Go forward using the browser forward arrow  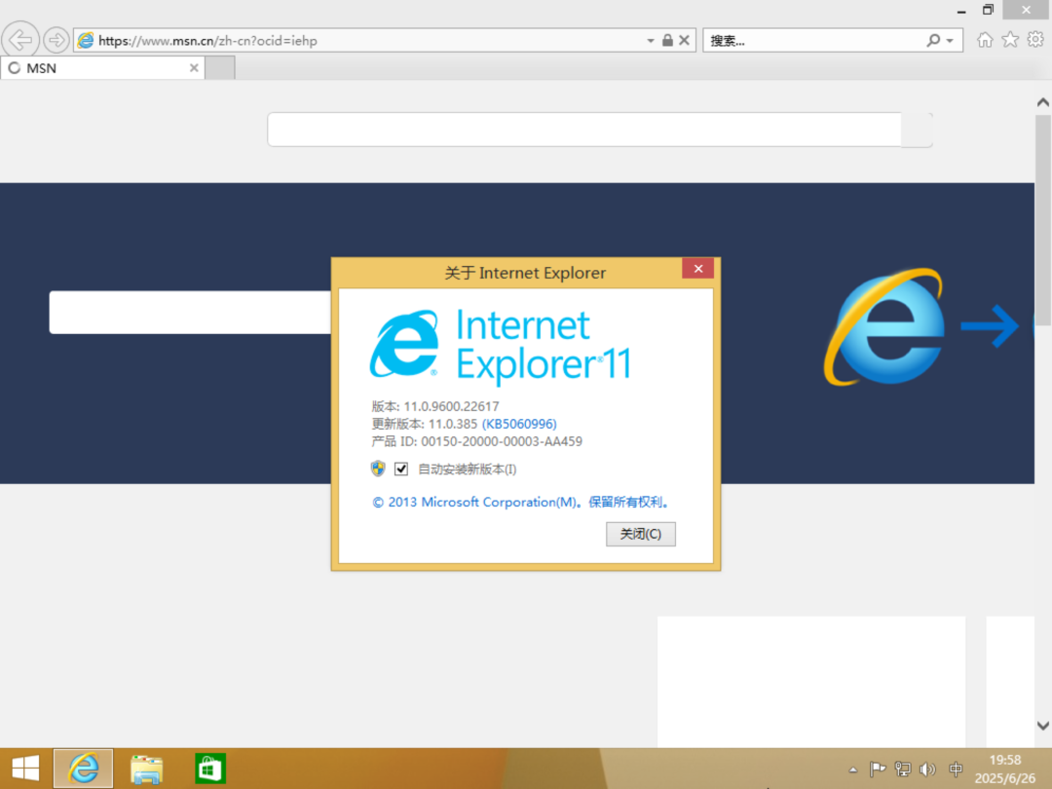[56, 40]
